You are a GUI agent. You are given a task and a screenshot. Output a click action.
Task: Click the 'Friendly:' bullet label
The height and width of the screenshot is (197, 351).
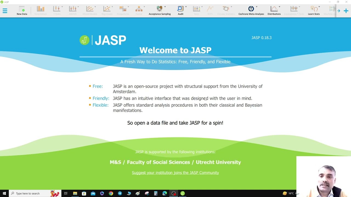[x=101, y=98]
